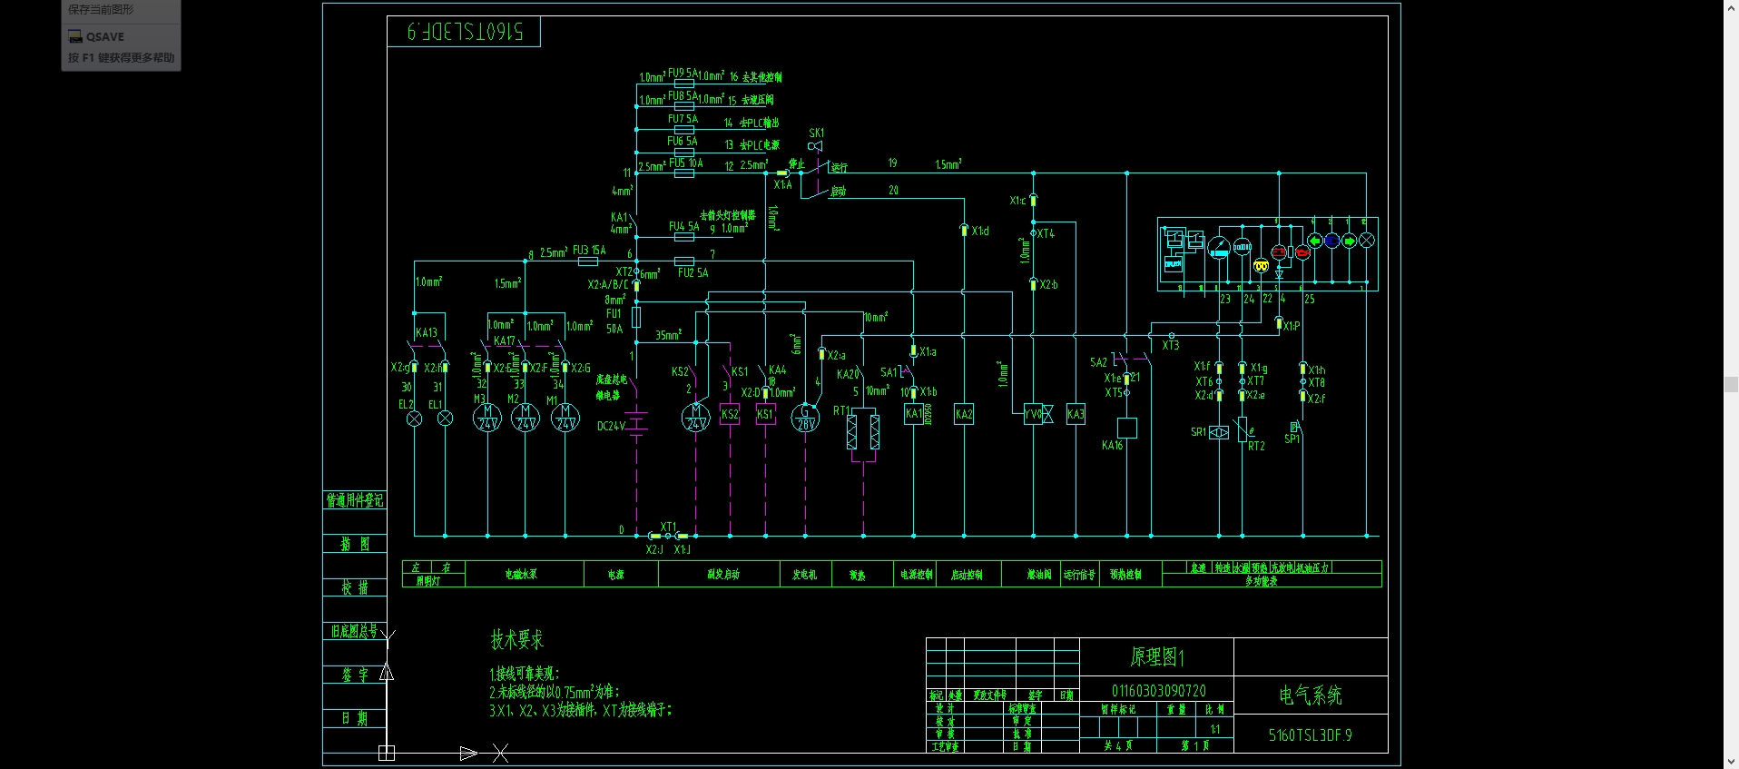Click the 旧底图总号 sidebar cell

(355, 631)
